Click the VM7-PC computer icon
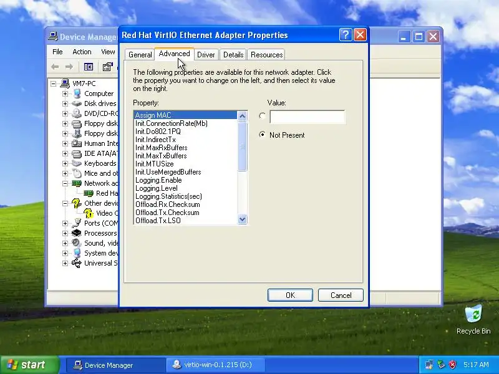Screen dimensions: 499x374 [65, 84]
